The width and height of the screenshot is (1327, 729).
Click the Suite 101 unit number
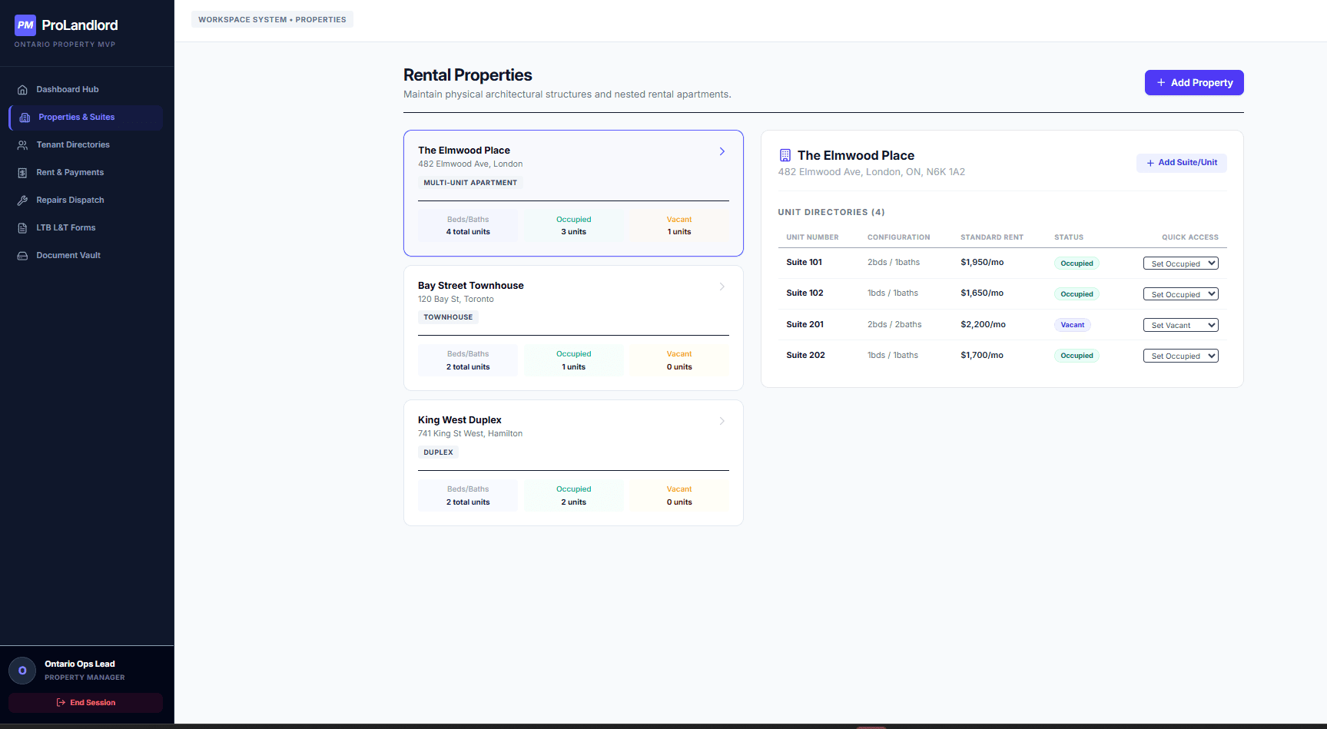coord(804,263)
